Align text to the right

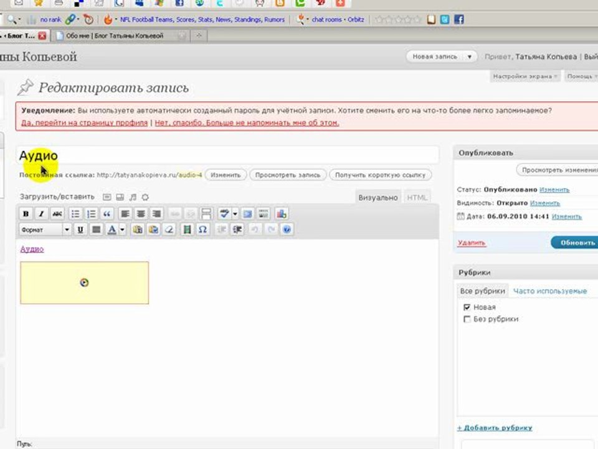[x=156, y=214]
